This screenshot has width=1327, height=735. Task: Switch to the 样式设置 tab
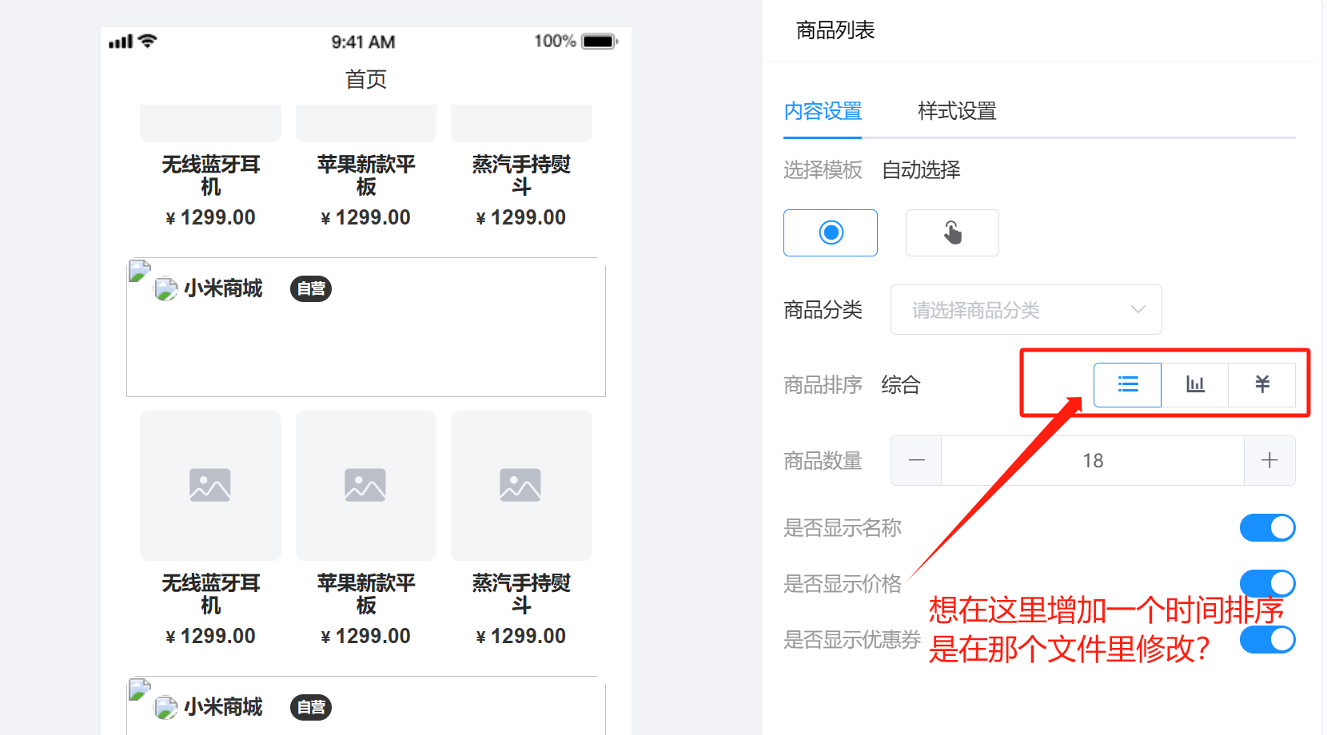pos(957,111)
